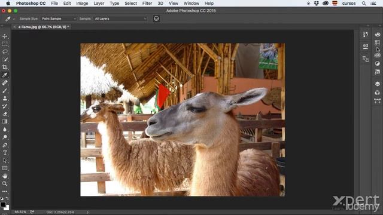The width and height of the screenshot is (383, 215).
Task: Open the Channels panel icon
Action: 378,93
